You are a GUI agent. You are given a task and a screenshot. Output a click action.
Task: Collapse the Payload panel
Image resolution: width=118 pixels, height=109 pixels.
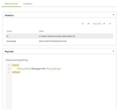pos(113,51)
